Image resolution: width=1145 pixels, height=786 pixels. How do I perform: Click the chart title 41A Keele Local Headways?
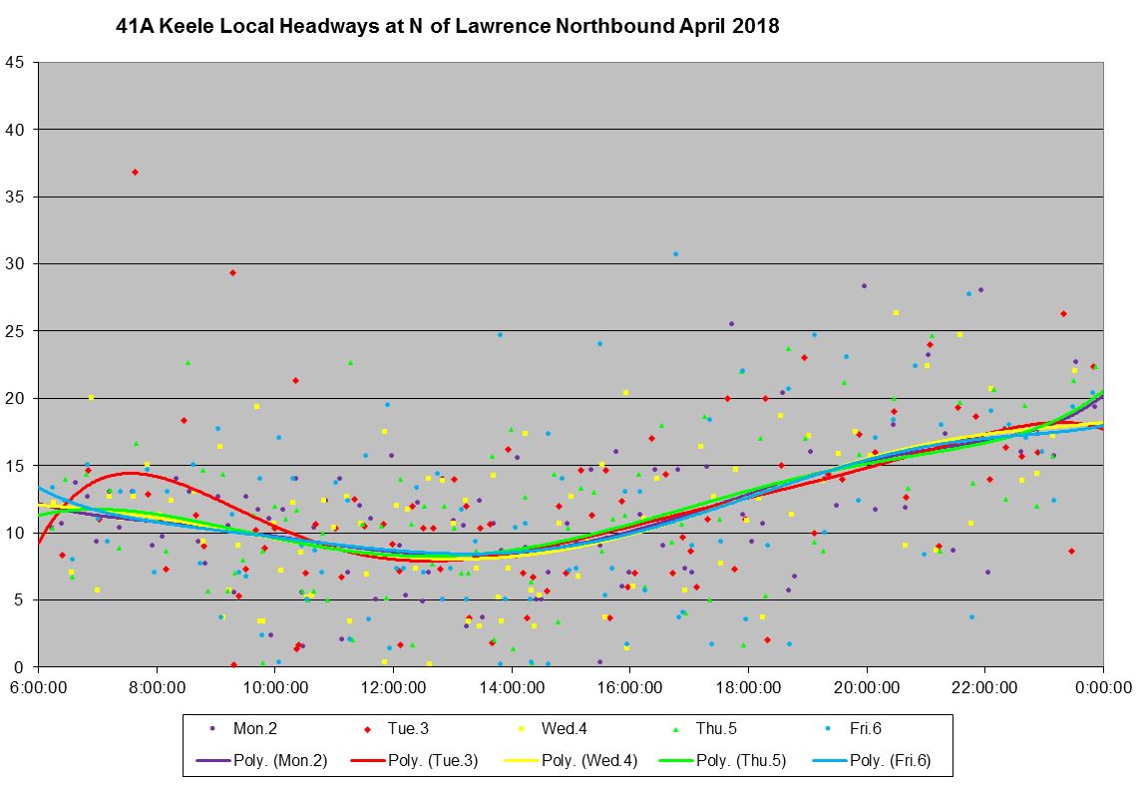(x=448, y=27)
